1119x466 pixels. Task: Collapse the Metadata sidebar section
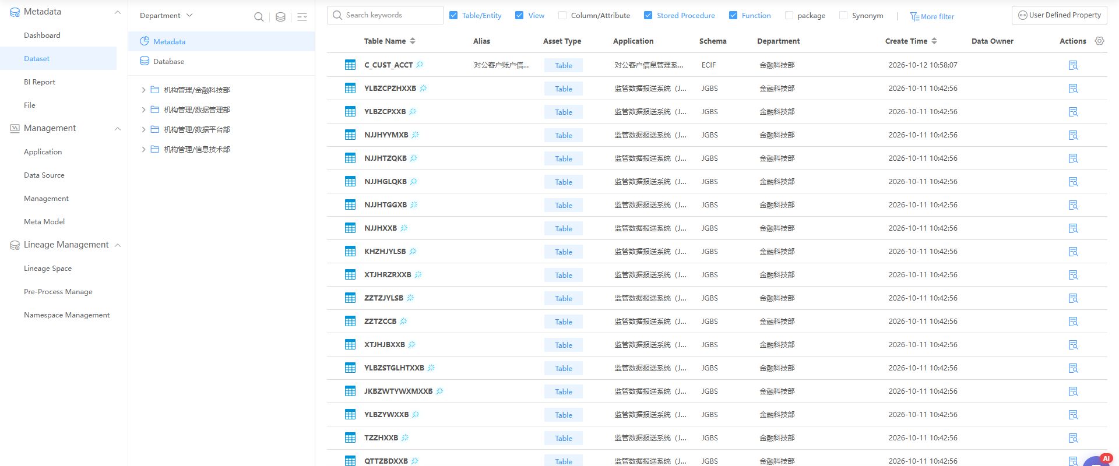(x=118, y=12)
